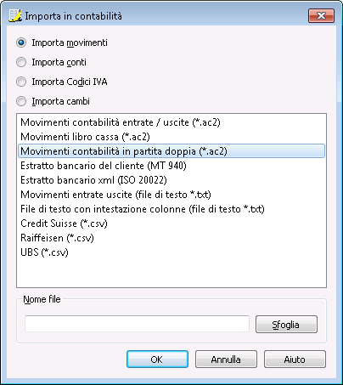Select the Importa movimenti radio button
Screen dimensions: 343x385
point(21,42)
